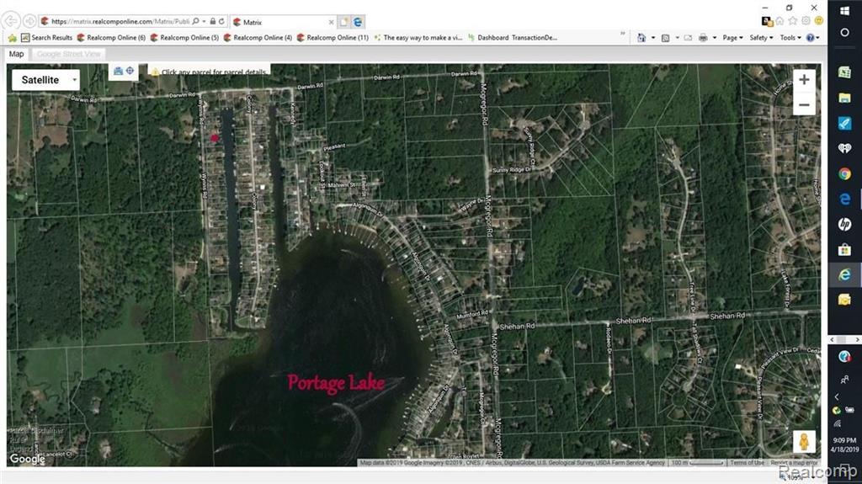
Task: Open the HP icon on the taskbar
Action: [x=844, y=224]
